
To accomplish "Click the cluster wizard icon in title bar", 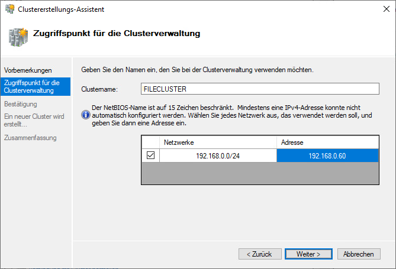I will (9, 8).
